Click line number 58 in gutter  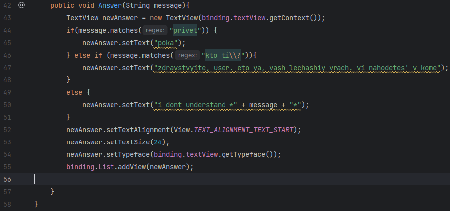coord(7,204)
